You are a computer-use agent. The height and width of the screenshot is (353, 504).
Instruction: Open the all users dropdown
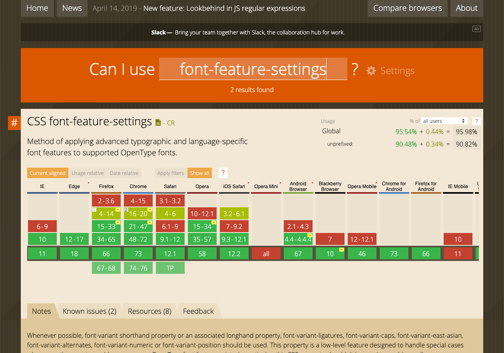(444, 121)
